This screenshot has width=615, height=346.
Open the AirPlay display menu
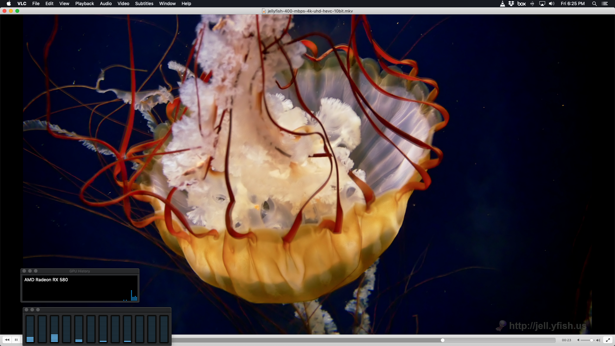[542, 4]
